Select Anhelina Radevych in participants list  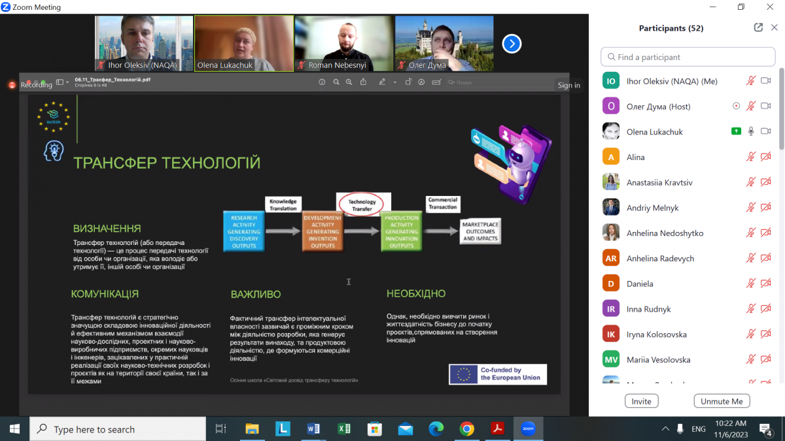(660, 258)
